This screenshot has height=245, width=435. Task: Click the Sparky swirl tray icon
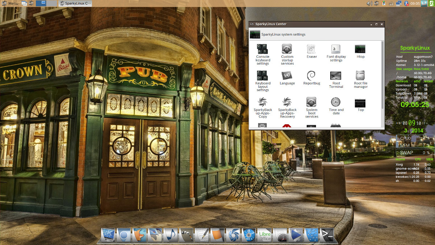point(377,3)
